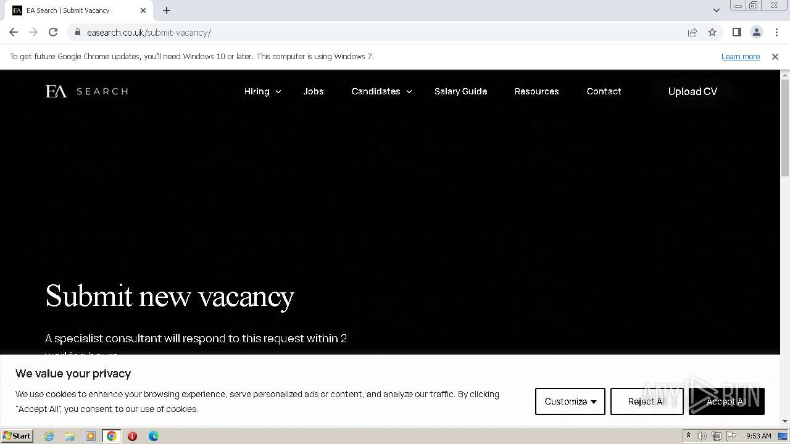Open the Windows Start menu
This screenshot has width=790, height=444.
[x=17, y=435]
